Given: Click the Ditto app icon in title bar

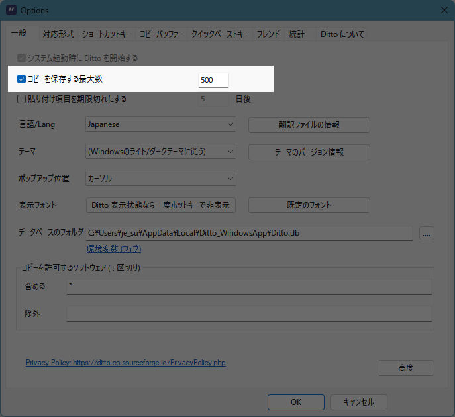Looking at the screenshot, I should [11, 11].
